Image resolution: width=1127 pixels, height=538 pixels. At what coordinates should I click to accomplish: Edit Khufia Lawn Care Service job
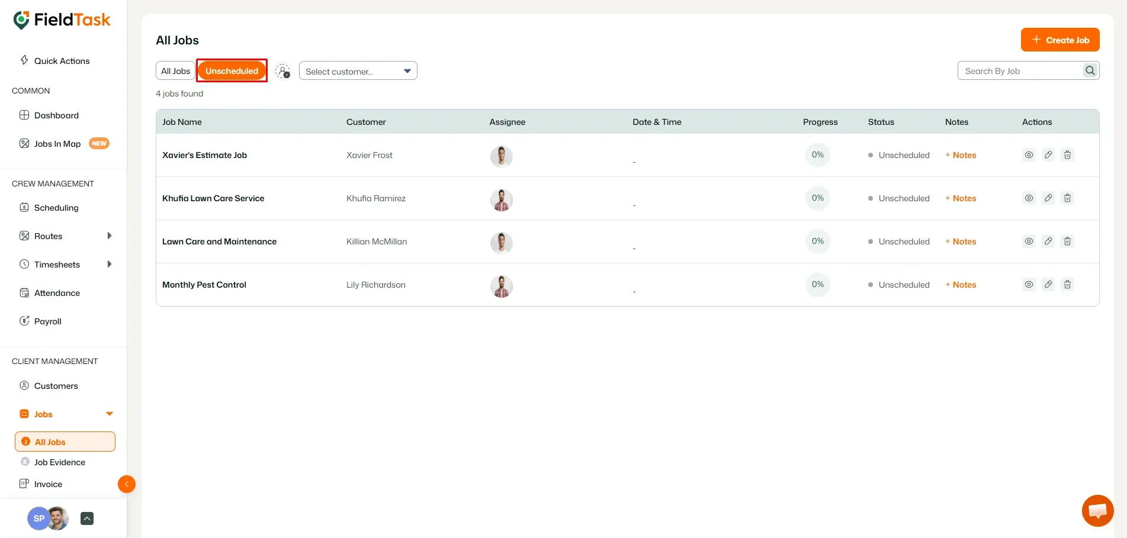[x=1048, y=198]
